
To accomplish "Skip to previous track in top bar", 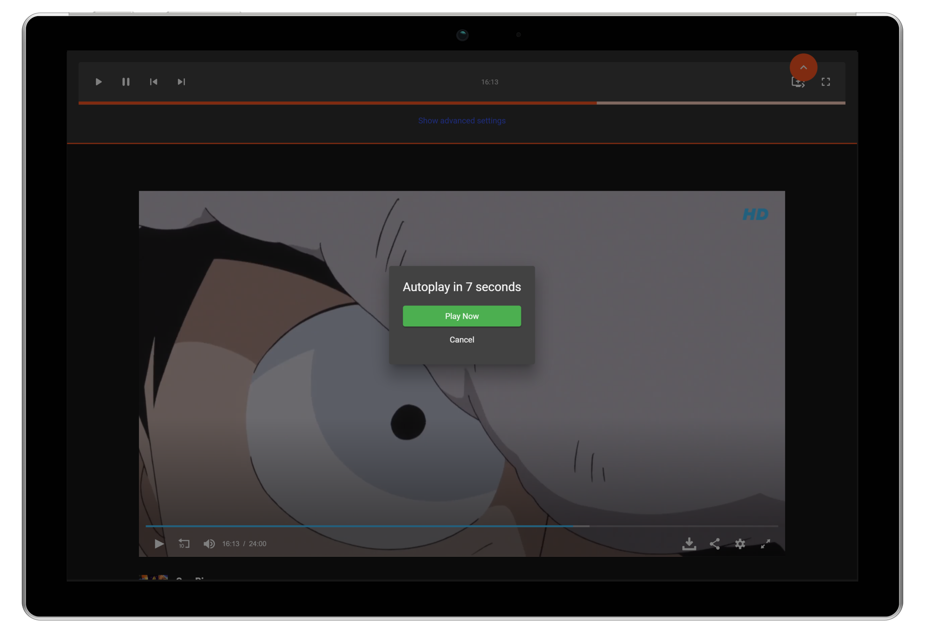I will pyautogui.click(x=154, y=82).
